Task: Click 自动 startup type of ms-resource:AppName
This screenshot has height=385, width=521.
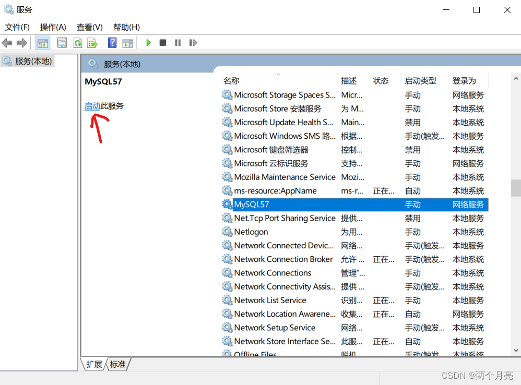Action: click(x=413, y=191)
